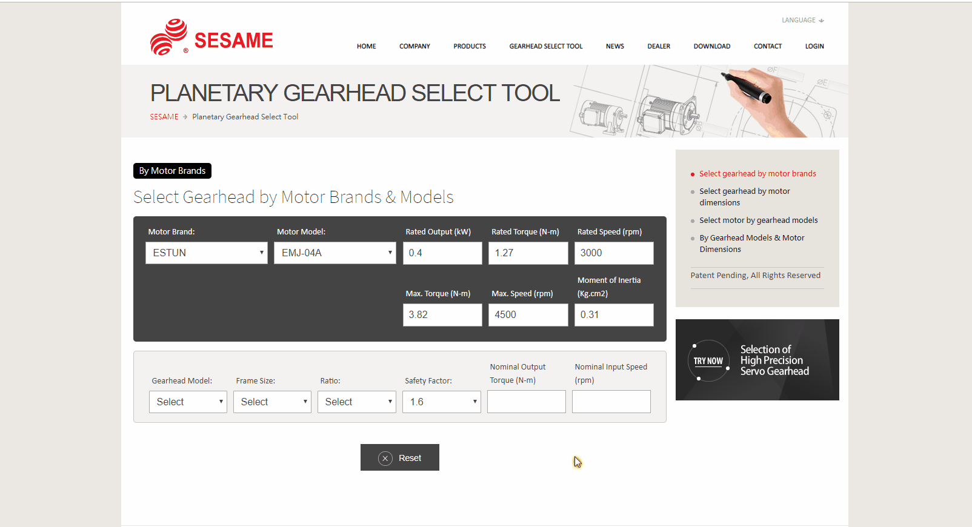Click the LANGUAGE down-arrow icon
Image resolution: width=972 pixels, height=527 pixels.
point(821,21)
